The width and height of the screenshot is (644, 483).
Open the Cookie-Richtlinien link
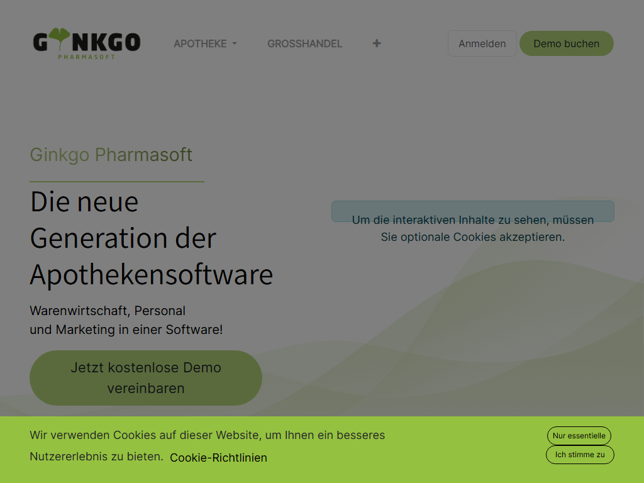tap(218, 458)
